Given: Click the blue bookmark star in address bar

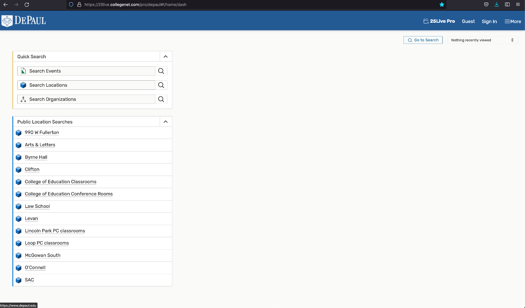Looking at the screenshot, I should click(442, 5).
